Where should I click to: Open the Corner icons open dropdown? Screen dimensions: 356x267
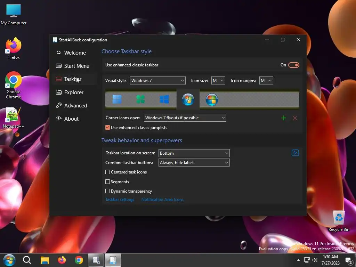[x=185, y=118]
